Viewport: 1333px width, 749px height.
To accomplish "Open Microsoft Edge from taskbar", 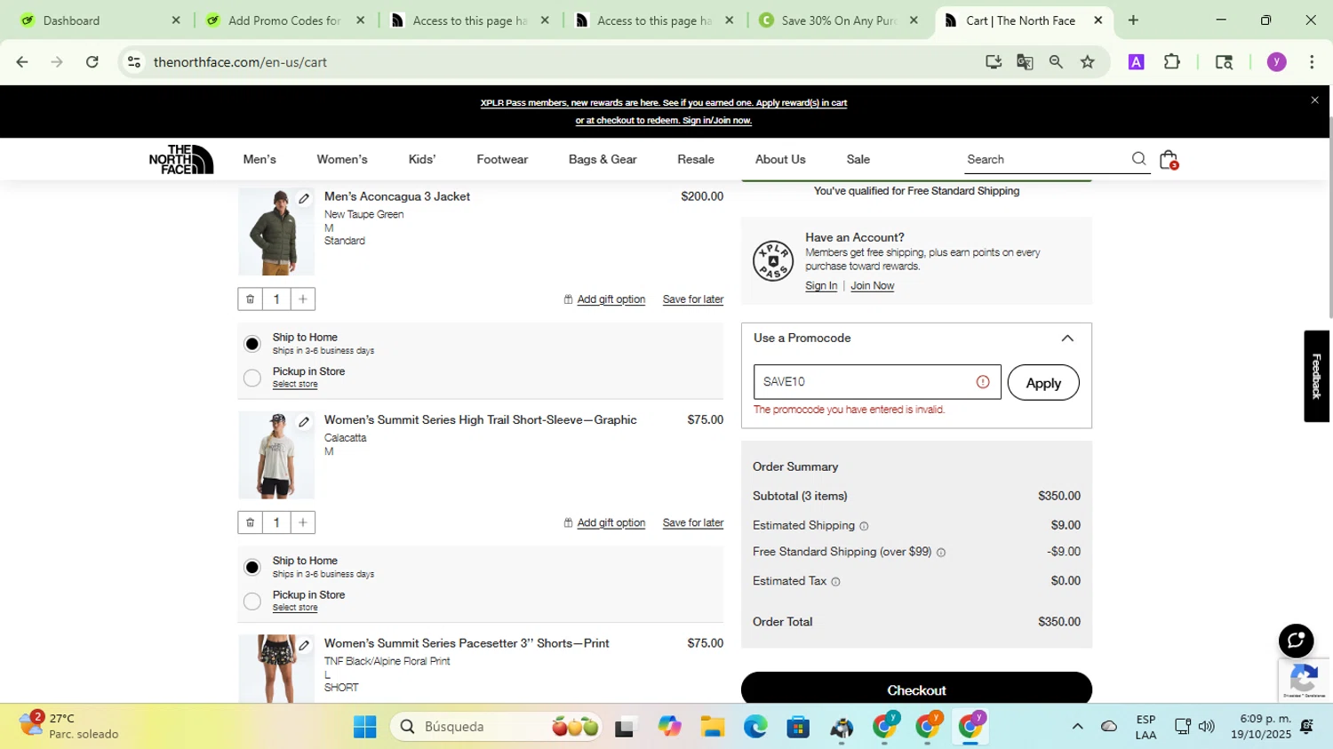I will 755,727.
